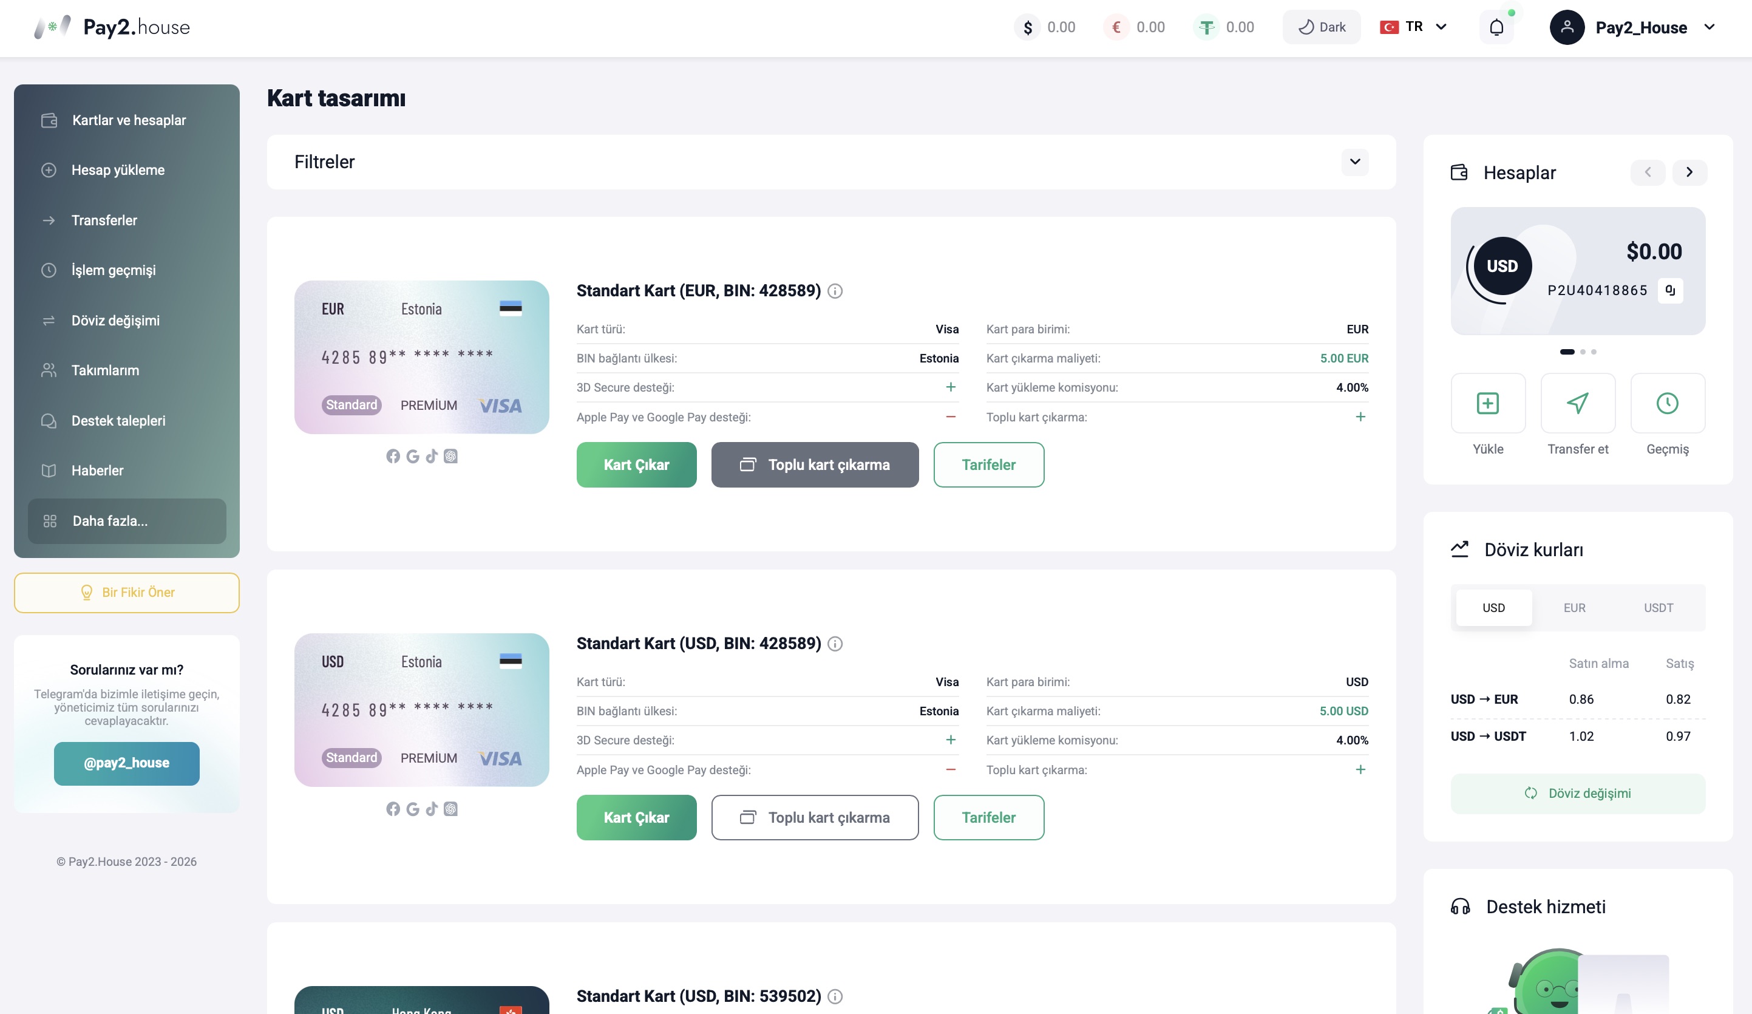Open the @pay2_house Telegram link
Image resolution: width=1752 pixels, height=1014 pixels.
[x=126, y=764]
